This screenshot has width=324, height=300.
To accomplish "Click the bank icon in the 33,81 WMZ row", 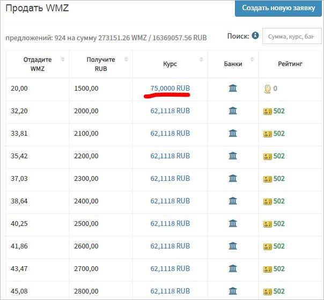I will (233, 133).
